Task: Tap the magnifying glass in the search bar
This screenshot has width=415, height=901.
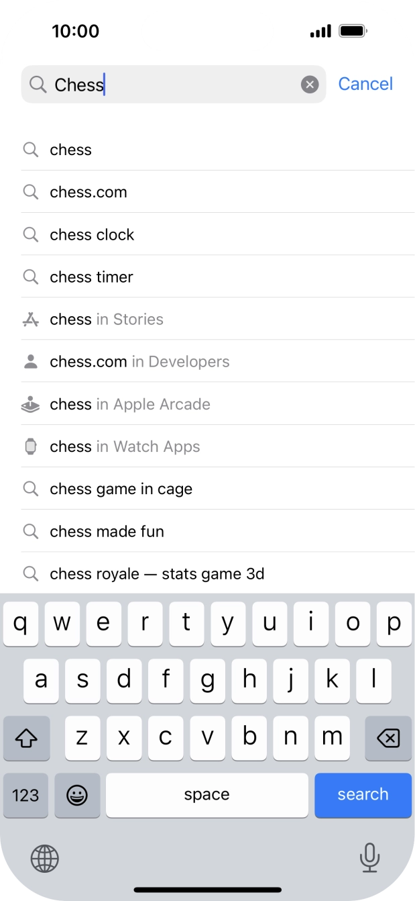Action: click(x=39, y=85)
